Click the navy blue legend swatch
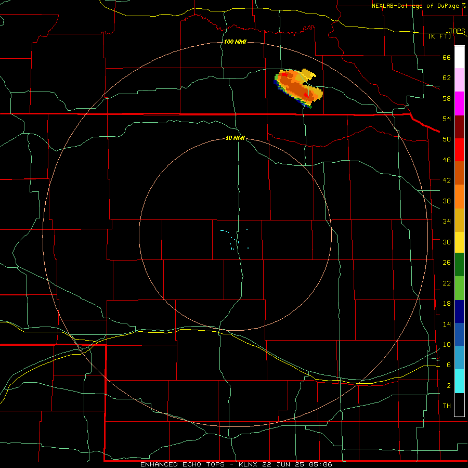The width and height of the screenshot is (468, 468). pos(459,311)
